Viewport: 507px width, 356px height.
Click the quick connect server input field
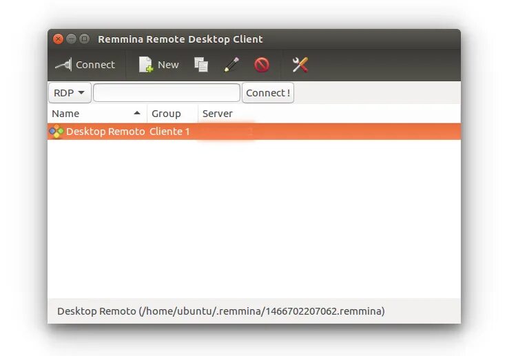pos(167,93)
